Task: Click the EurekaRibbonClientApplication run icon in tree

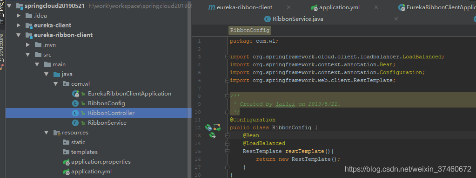Action: pyautogui.click(x=75, y=94)
